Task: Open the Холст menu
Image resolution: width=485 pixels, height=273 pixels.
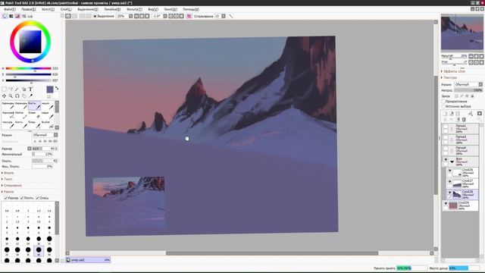Action: point(48,9)
